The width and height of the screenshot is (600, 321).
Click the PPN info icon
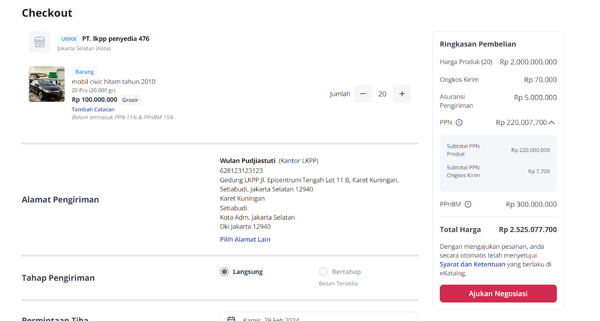click(459, 122)
